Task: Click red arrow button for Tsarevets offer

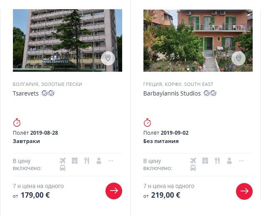Action: pyautogui.click(x=114, y=191)
